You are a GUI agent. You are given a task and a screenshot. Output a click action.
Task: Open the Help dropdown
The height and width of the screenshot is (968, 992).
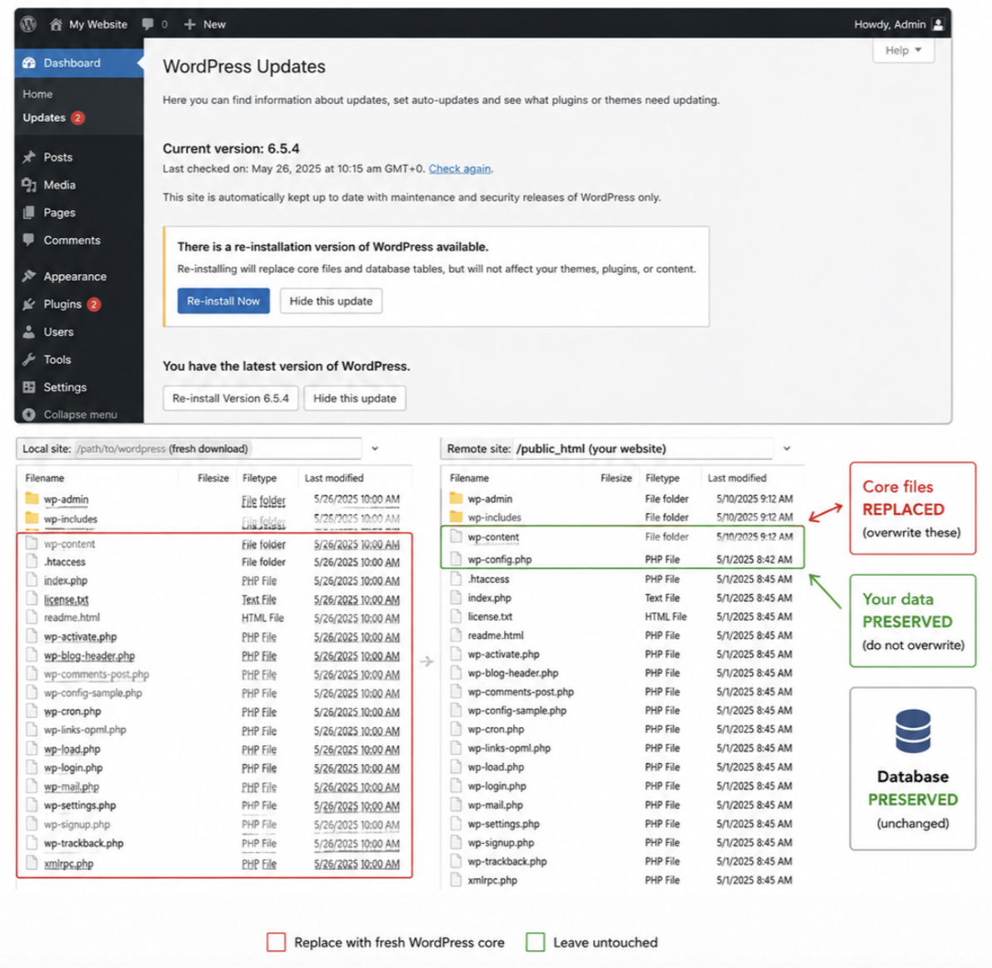[903, 50]
